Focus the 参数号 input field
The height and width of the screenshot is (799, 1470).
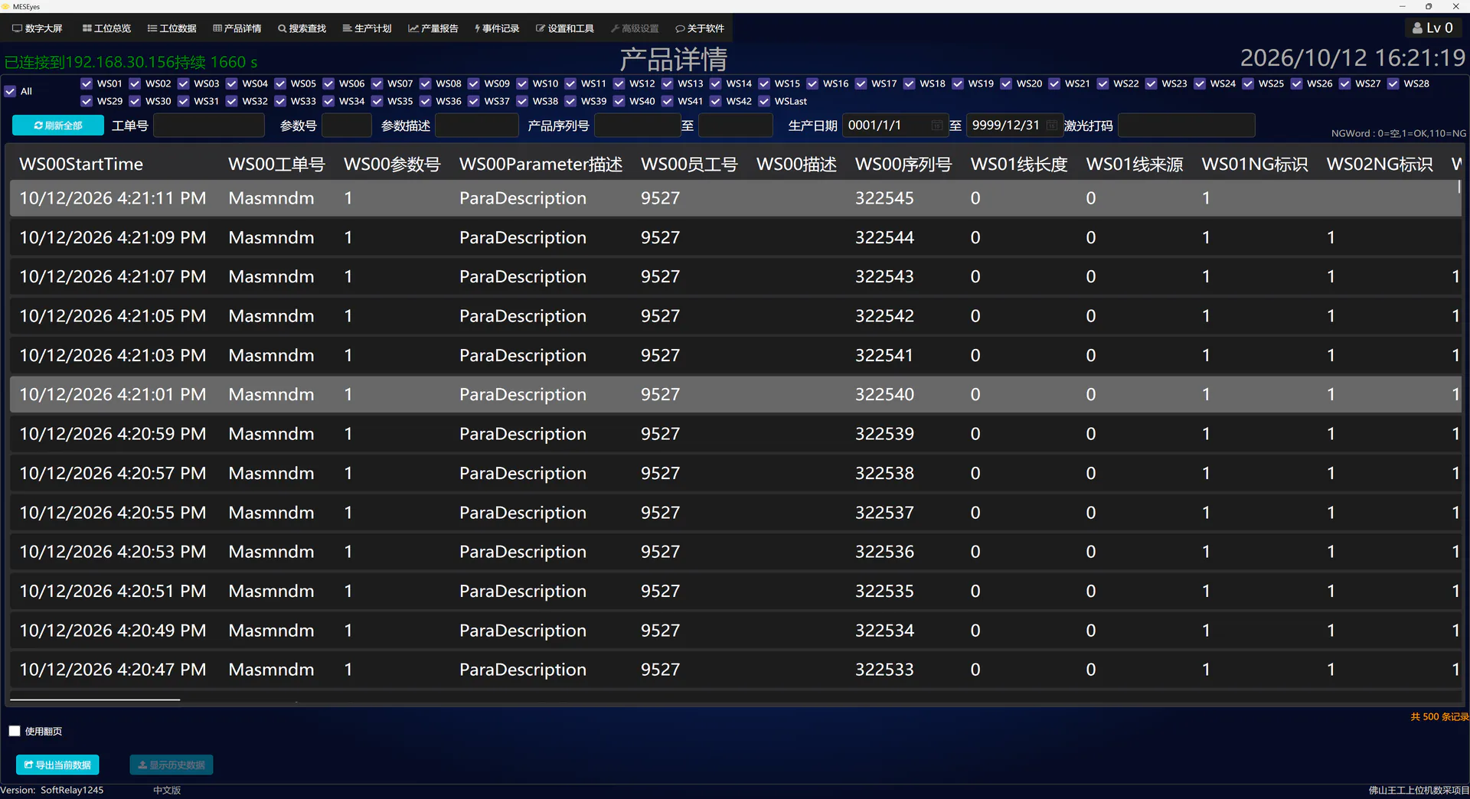[347, 126]
